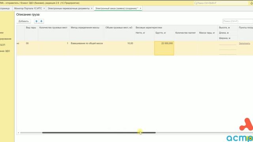
Task: Focus the table search field Ctrl+F
Action: pyautogui.click(x=238, y=21)
